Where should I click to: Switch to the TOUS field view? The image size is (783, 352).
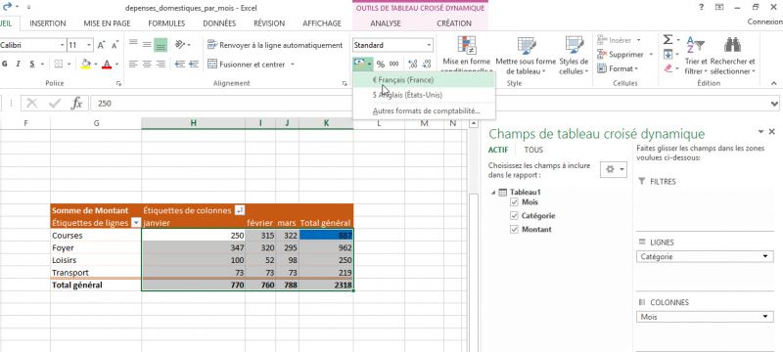click(533, 150)
